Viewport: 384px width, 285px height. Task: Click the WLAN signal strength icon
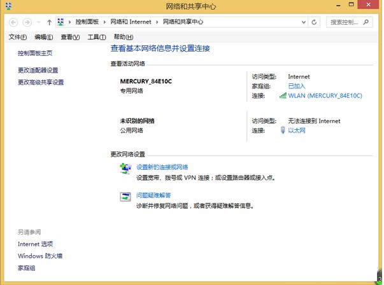283,95
